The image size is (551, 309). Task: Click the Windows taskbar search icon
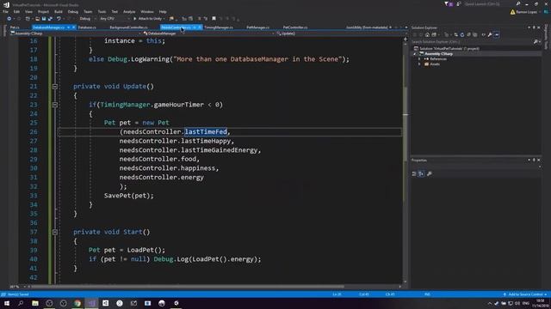click(x=21, y=303)
